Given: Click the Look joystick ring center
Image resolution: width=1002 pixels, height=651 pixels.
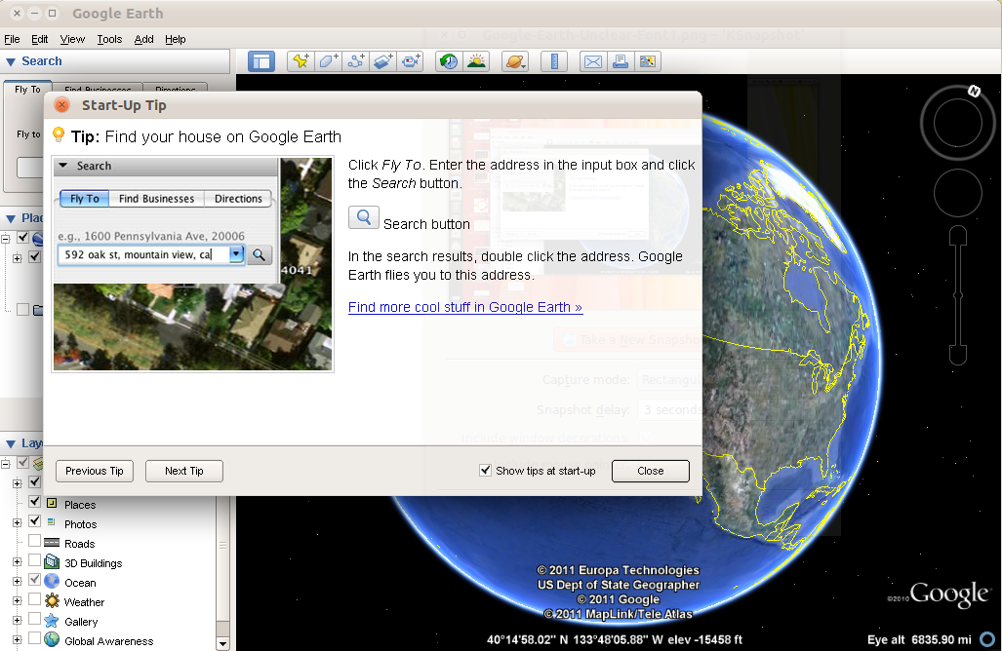Looking at the screenshot, I should pos(958,123).
